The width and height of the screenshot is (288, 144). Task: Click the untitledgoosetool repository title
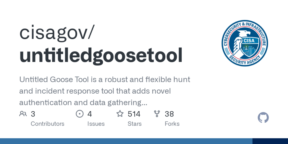pos(101,55)
